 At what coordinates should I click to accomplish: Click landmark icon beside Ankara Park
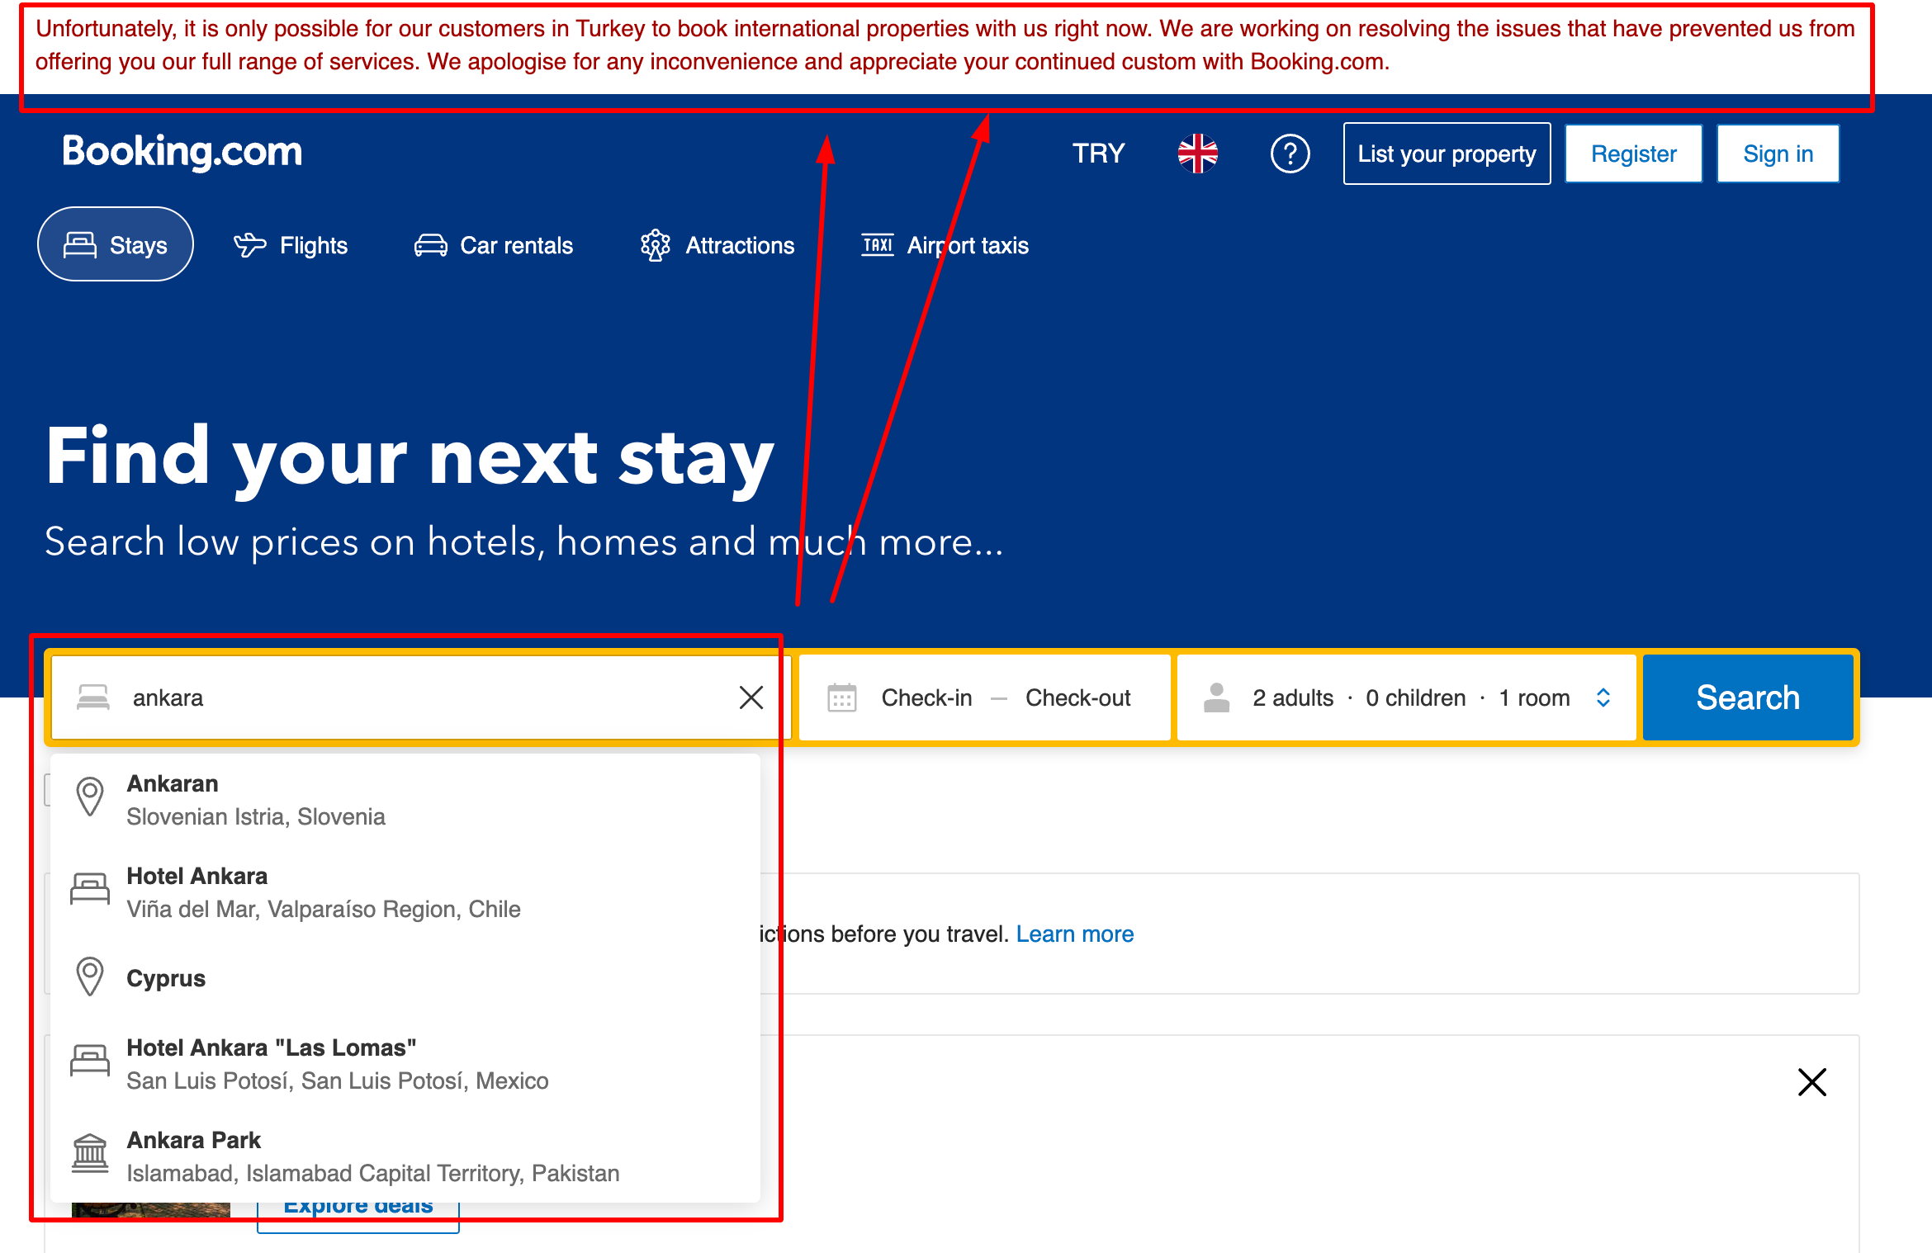point(90,1153)
